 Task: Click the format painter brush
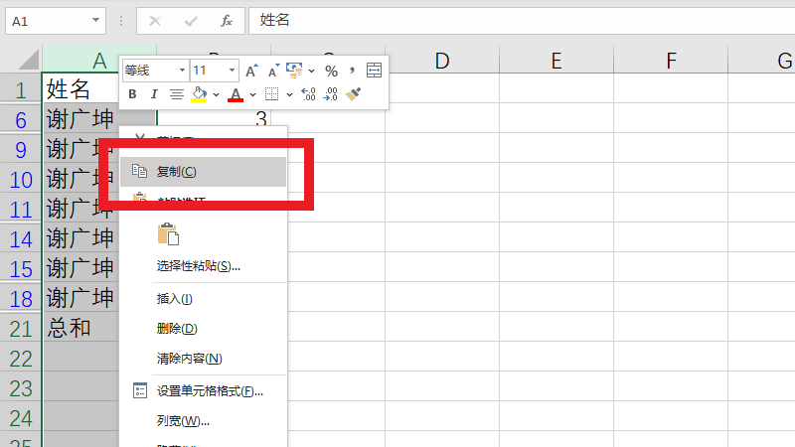353,94
